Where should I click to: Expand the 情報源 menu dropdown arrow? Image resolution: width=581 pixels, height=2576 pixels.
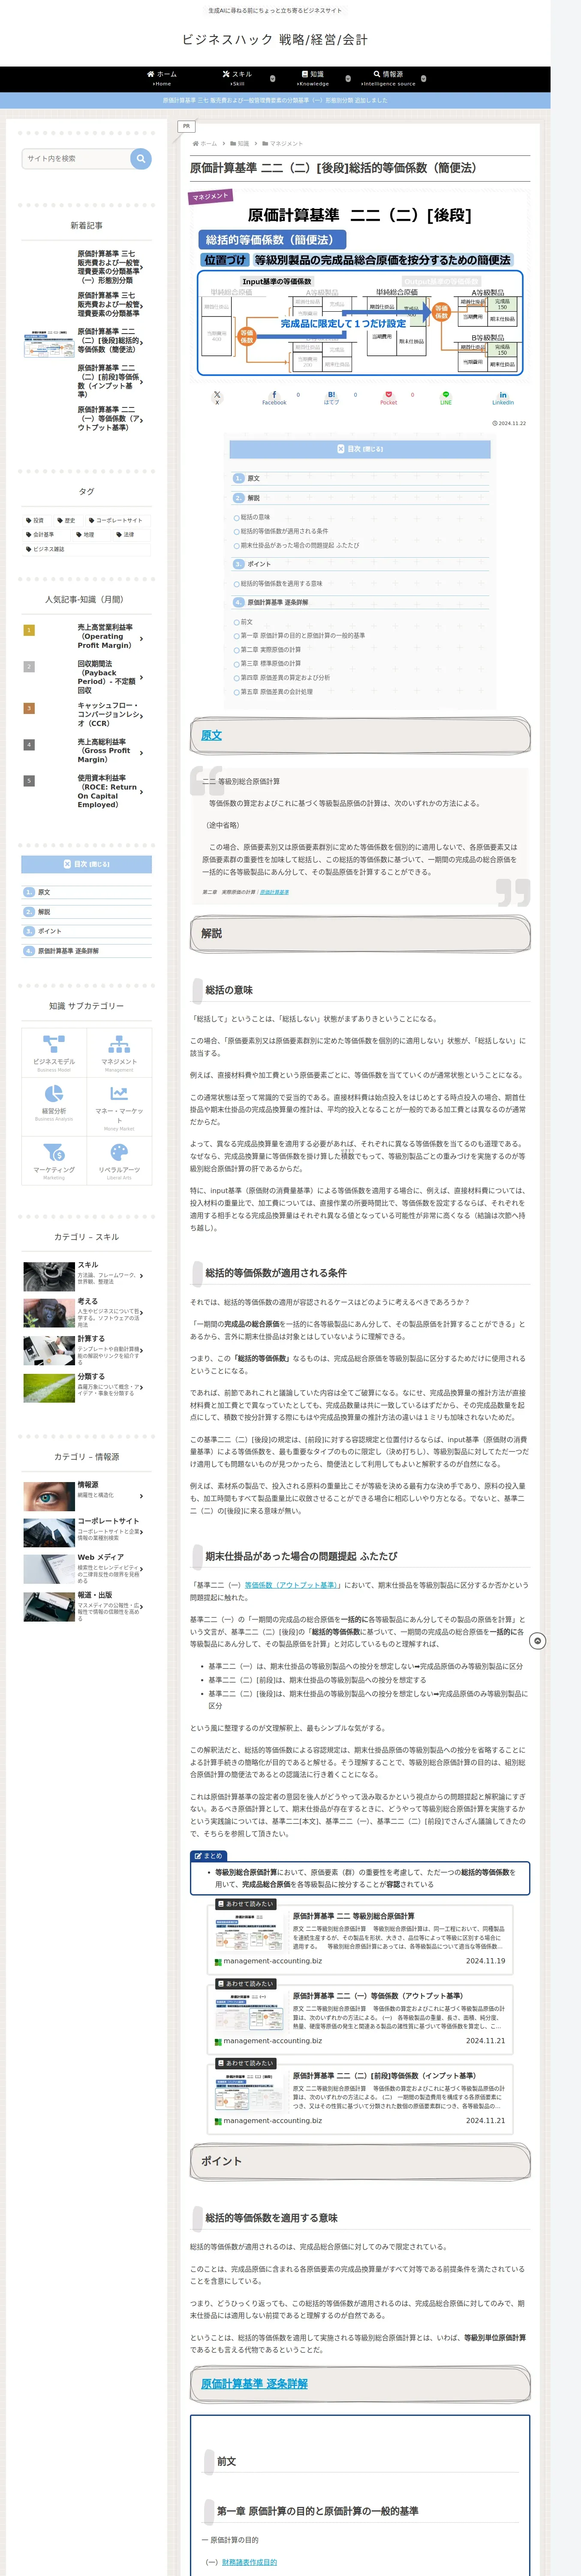pos(423,78)
